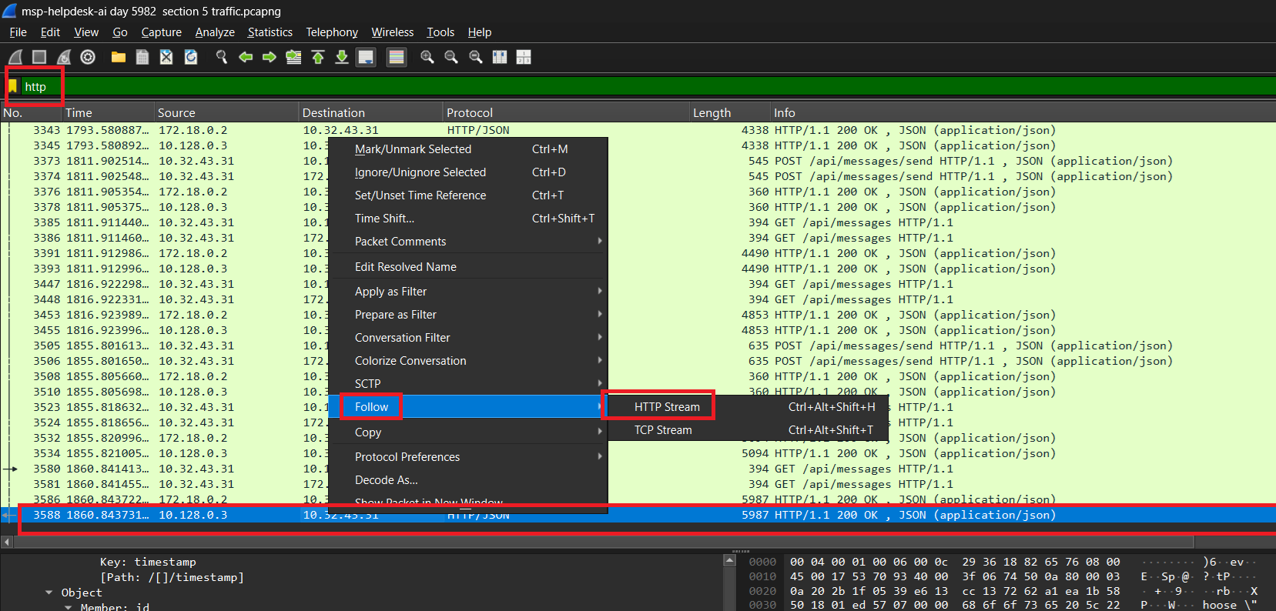Zoom in on the packet list text
This screenshot has width=1276, height=611.
pos(427,57)
